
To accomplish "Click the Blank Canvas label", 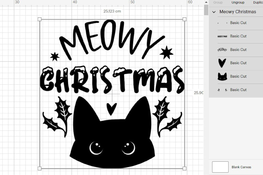I will tap(241, 167).
